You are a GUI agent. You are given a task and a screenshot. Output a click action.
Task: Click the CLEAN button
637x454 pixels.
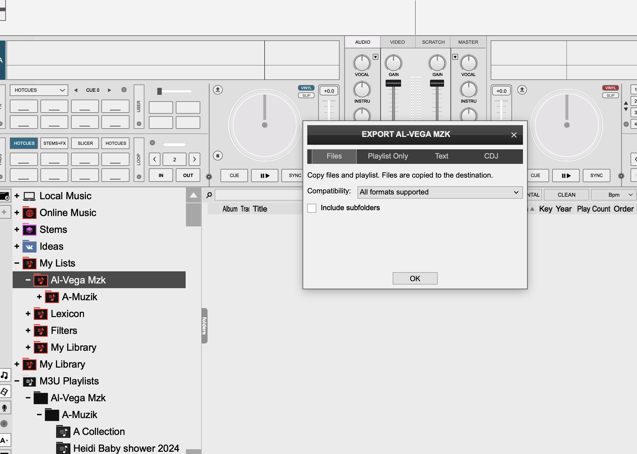pyautogui.click(x=566, y=195)
